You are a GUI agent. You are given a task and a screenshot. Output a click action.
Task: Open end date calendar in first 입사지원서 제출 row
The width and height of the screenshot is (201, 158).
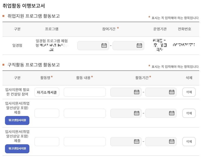(x=172, y=113)
